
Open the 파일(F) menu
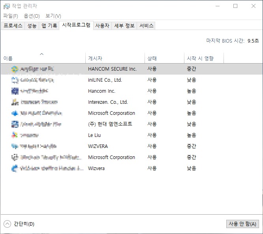click(11, 16)
